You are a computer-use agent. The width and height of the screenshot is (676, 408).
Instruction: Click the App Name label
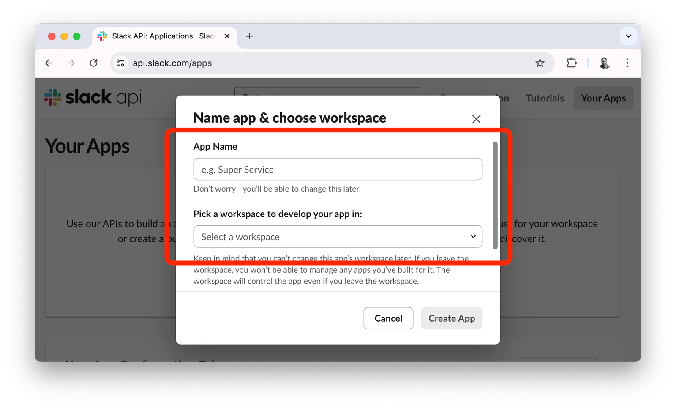pos(215,147)
